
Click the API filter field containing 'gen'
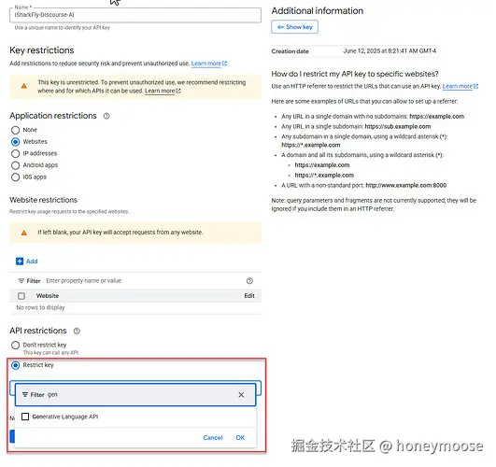(135, 395)
